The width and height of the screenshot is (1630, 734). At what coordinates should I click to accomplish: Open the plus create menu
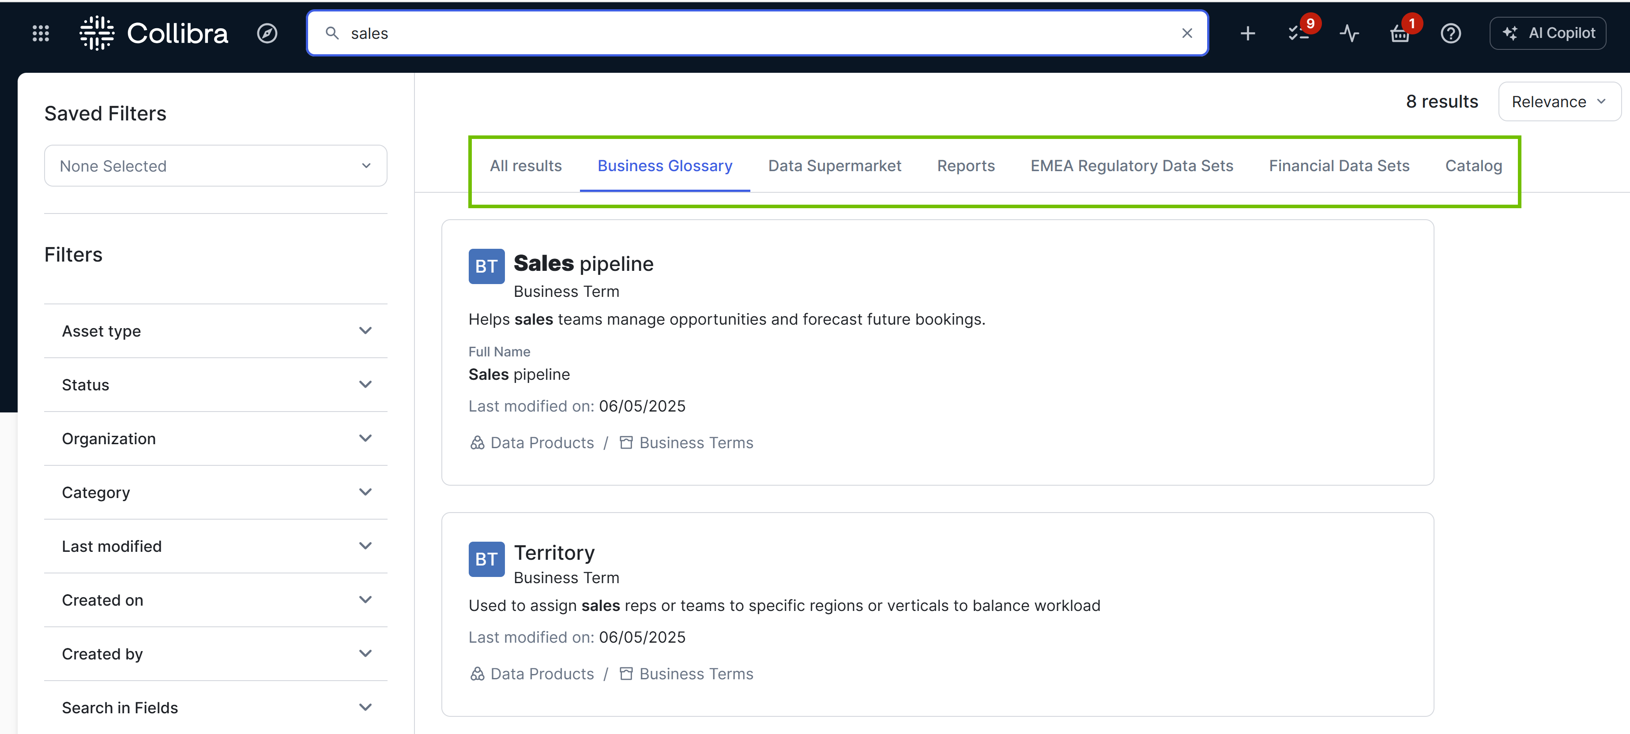pos(1247,33)
